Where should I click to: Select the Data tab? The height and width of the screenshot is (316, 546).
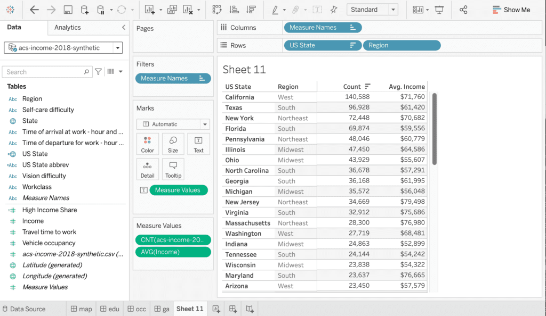(x=14, y=27)
